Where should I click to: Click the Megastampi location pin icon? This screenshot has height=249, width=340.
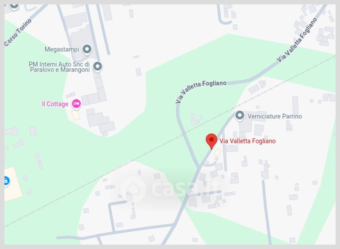tap(87, 50)
